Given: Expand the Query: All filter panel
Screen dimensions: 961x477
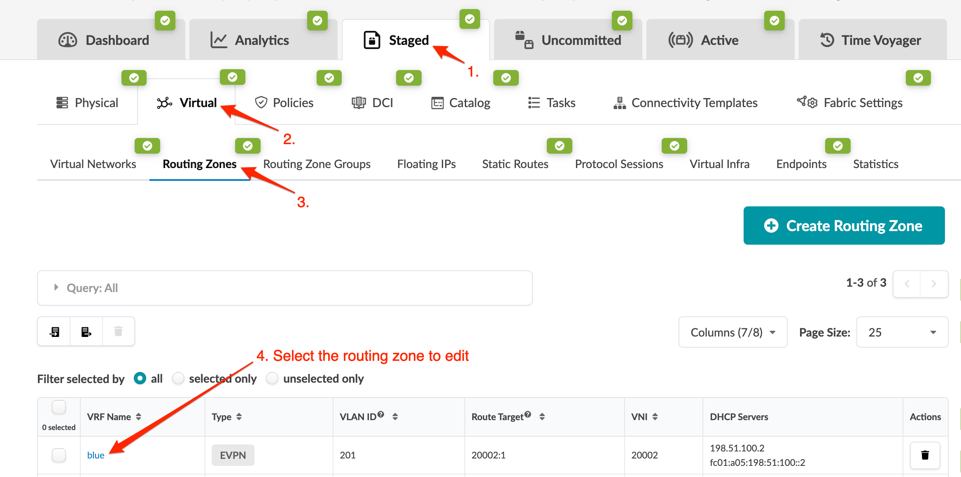Looking at the screenshot, I should (56, 288).
